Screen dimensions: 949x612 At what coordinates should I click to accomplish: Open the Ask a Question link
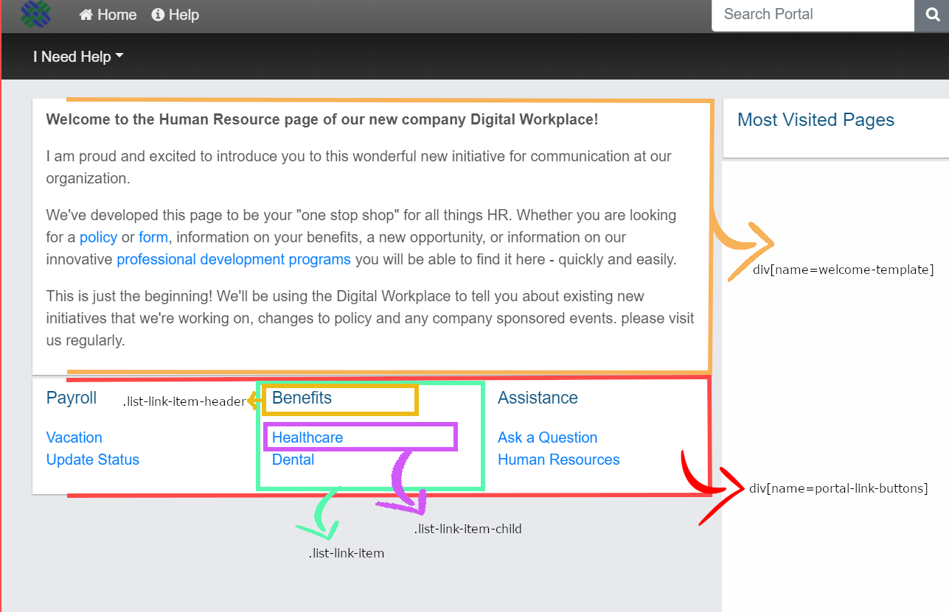(547, 437)
